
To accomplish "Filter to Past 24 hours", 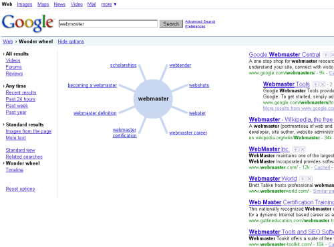I will point(21,99).
